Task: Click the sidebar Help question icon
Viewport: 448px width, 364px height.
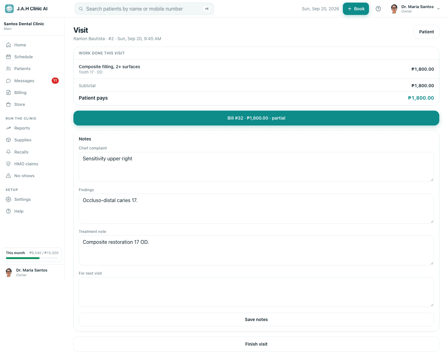Action: coord(8,211)
